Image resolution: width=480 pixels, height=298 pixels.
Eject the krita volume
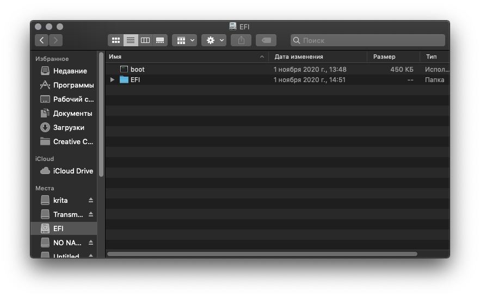91,200
